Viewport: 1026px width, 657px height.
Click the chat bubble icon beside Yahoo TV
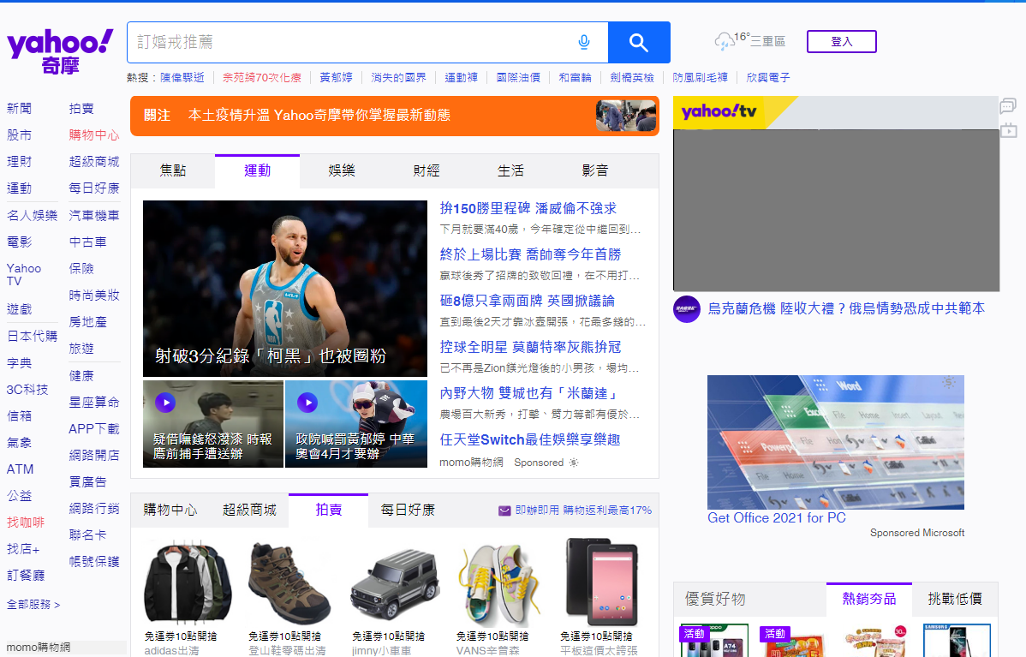point(1008,105)
